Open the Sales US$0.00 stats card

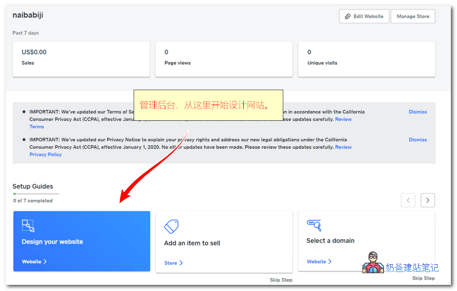(81, 59)
